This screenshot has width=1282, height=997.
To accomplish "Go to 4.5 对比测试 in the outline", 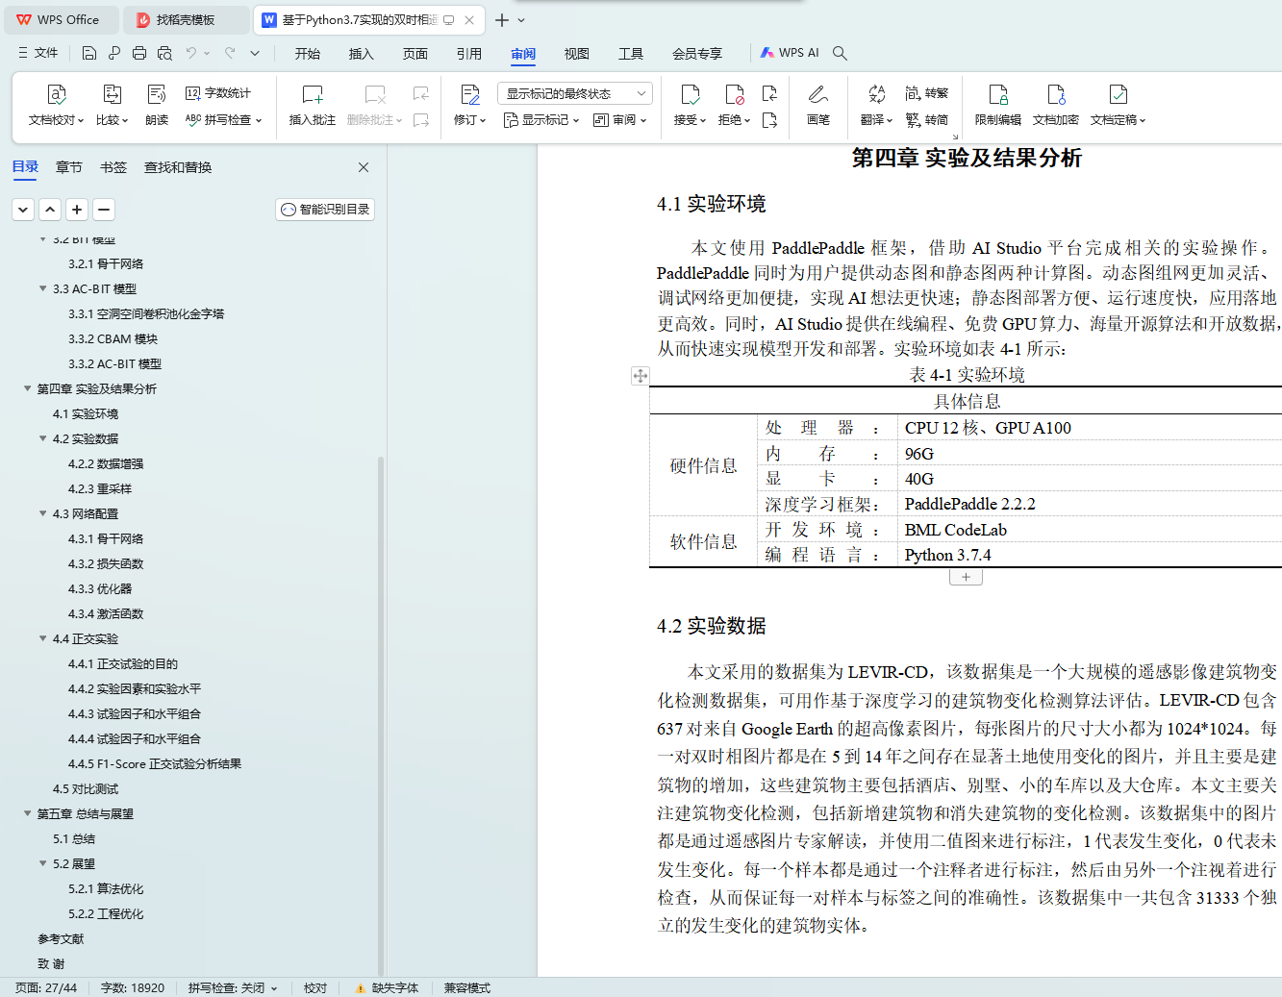I will click(x=86, y=788).
